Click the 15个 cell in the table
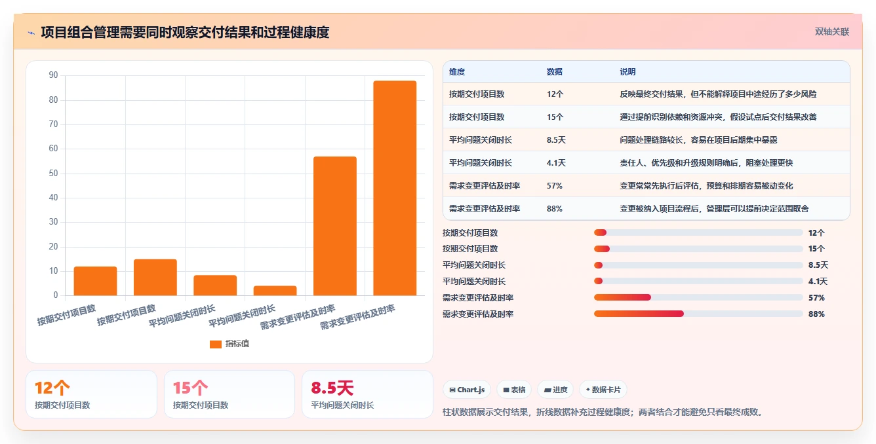Viewport: 876px width, 444px height. click(555, 117)
